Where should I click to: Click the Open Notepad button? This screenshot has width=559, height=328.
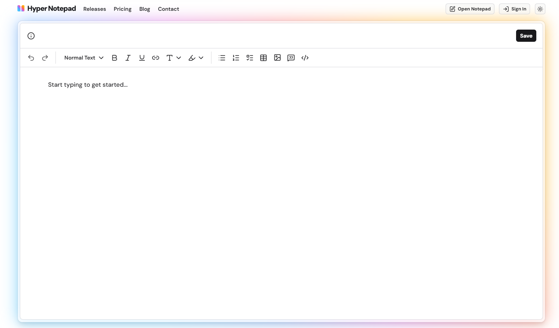tap(470, 9)
